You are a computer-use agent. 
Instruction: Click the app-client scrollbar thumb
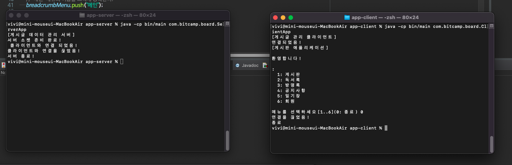(x=491, y=144)
